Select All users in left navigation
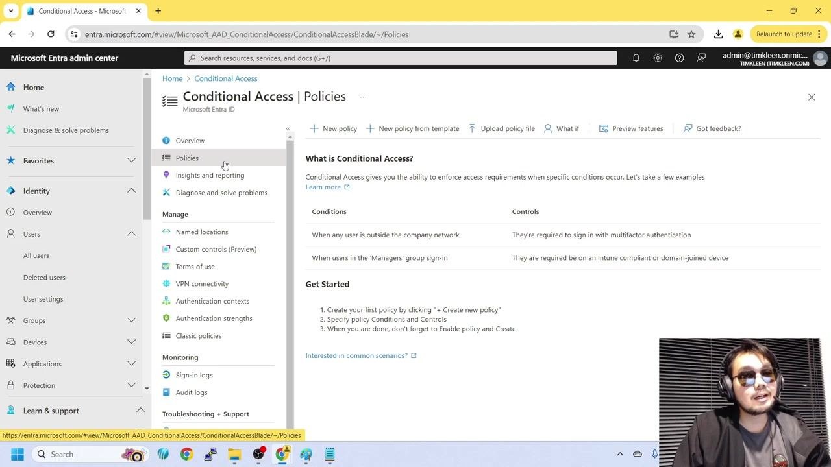Viewport: 831px width, 467px height. tap(36, 256)
